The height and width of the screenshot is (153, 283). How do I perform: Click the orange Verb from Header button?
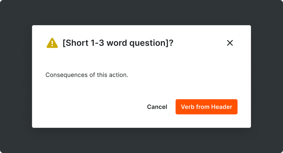point(206,107)
